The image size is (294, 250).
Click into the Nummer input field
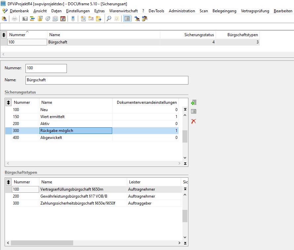point(46,68)
